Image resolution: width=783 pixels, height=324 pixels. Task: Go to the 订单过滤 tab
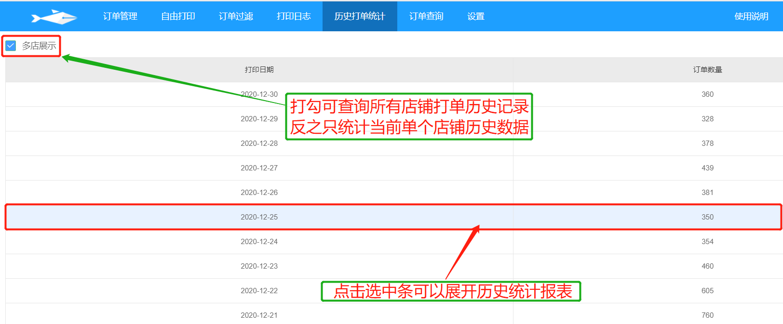[236, 16]
